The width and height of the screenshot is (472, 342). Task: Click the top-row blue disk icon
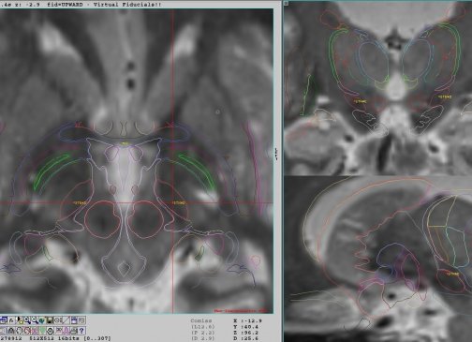(x=74, y=320)
